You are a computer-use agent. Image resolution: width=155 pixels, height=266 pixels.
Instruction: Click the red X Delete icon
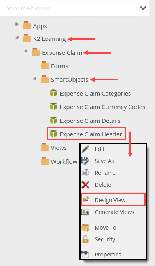click(85, 185)
